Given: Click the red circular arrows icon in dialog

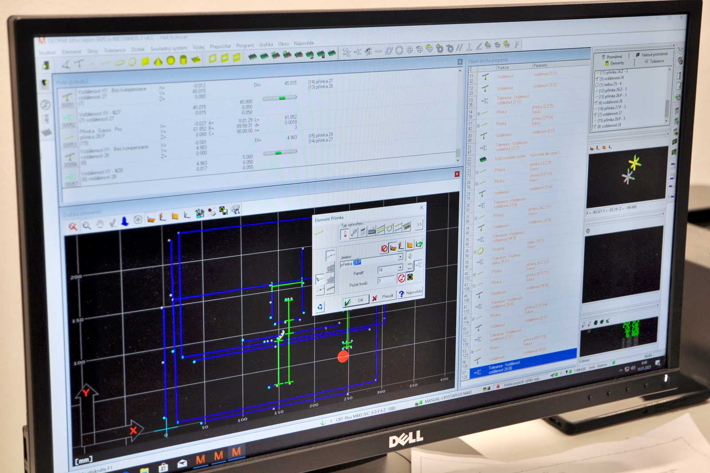Looking at the screenshot, I should (402, 278).
